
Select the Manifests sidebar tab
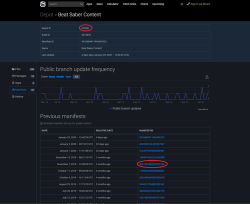click(23, 89)
